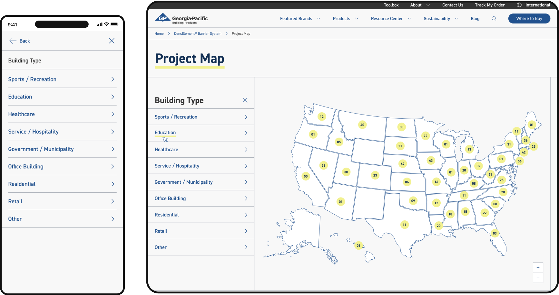Tap Service / Hospitality in mobile list
The height and width of the screenshot is (295, 559).
click(62, 132)
